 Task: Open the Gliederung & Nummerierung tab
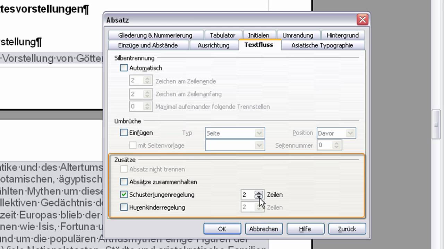(155, 35)
